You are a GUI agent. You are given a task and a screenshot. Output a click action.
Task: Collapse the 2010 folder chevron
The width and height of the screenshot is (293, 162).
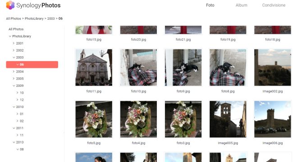(x=14, y=107)
